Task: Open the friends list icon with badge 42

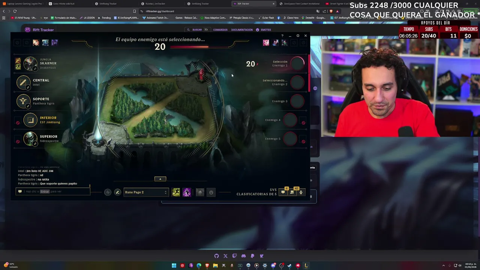Action: (x=292, y=192)
